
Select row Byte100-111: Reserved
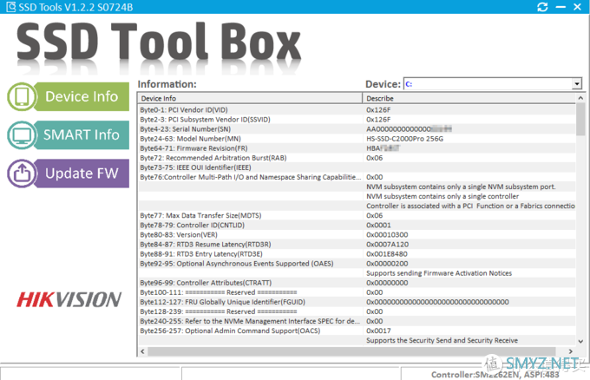pos(357,292)
